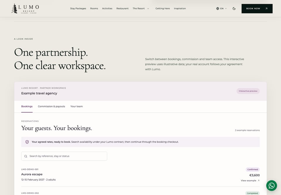Click the search by reference field
281x195 pixels.
(x=64, y=156)
